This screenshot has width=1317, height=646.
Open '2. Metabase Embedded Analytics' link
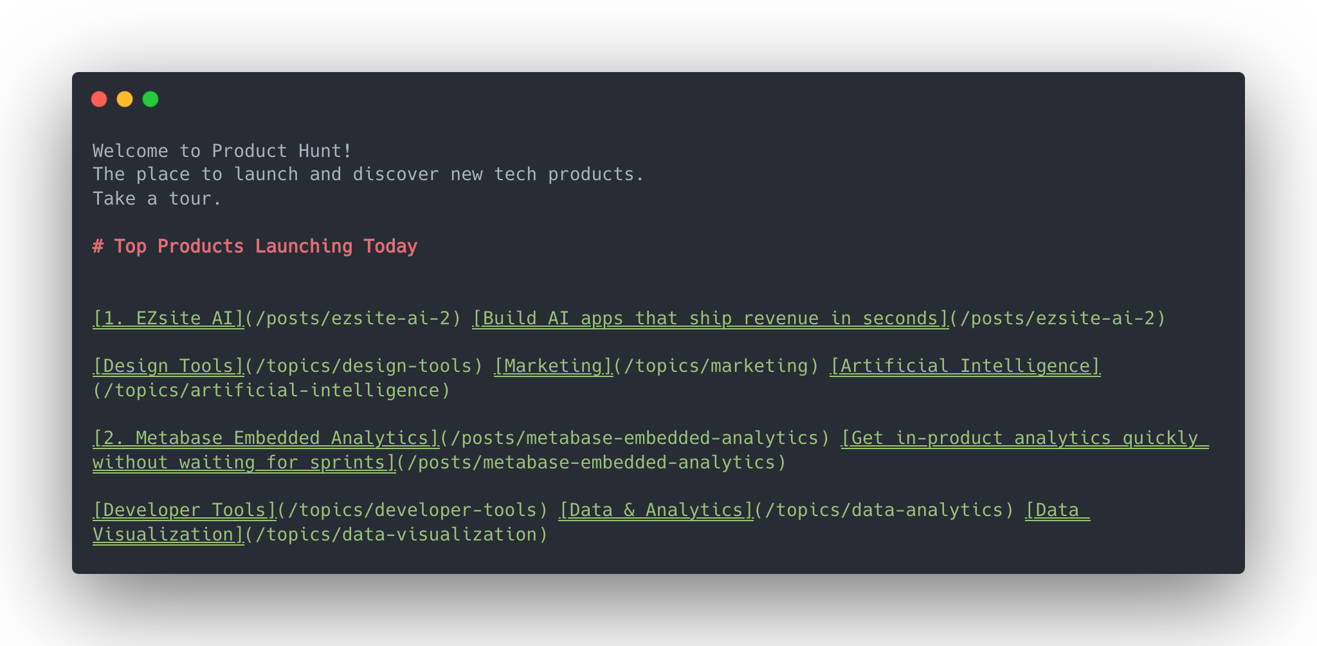(x=266, y=438)
